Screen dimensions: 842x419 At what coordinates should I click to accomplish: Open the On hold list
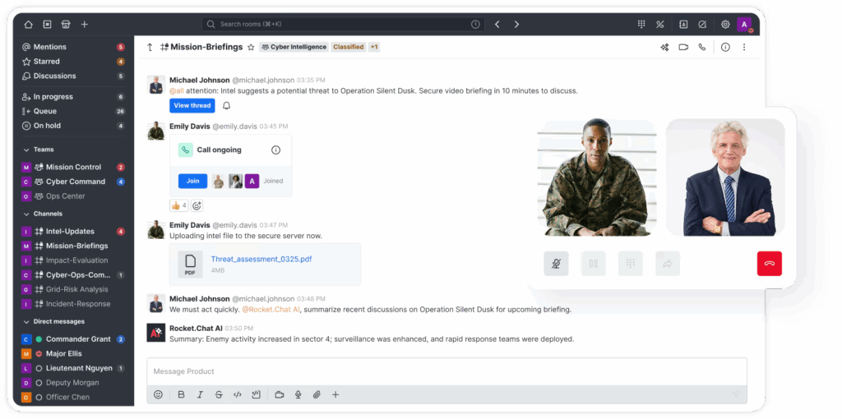point(73,126)
